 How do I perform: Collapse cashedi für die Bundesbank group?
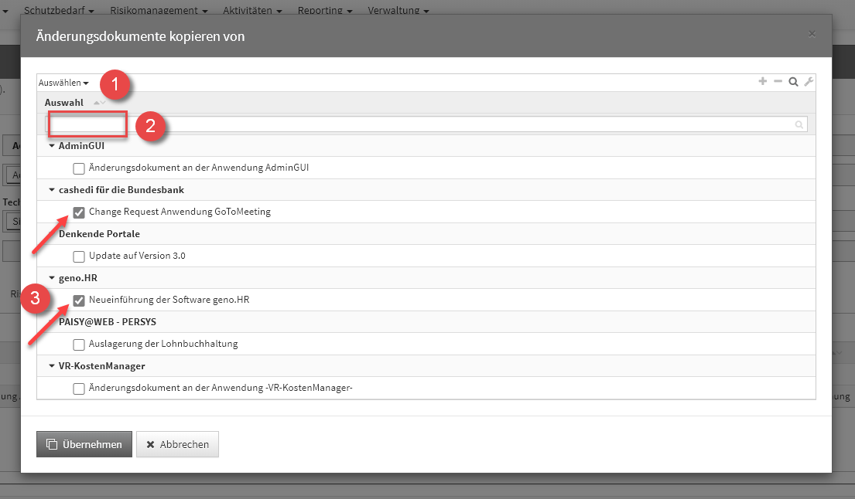pyautogui.click(x=52, y=190)
